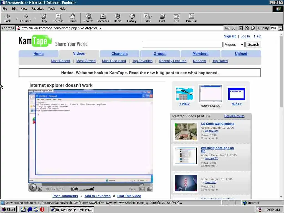Refresh the page via Refresh toolbar icon

pos(58,18)
